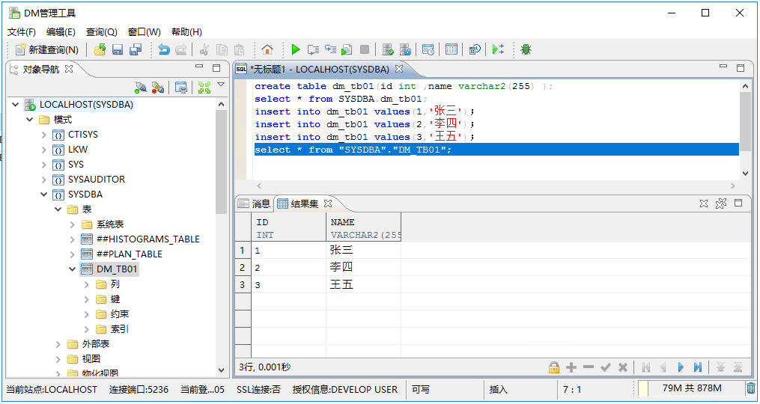This screenshot has height=404, width=760.
Task: Collapse the DM_TB01 table node
Action: point(72,269)
